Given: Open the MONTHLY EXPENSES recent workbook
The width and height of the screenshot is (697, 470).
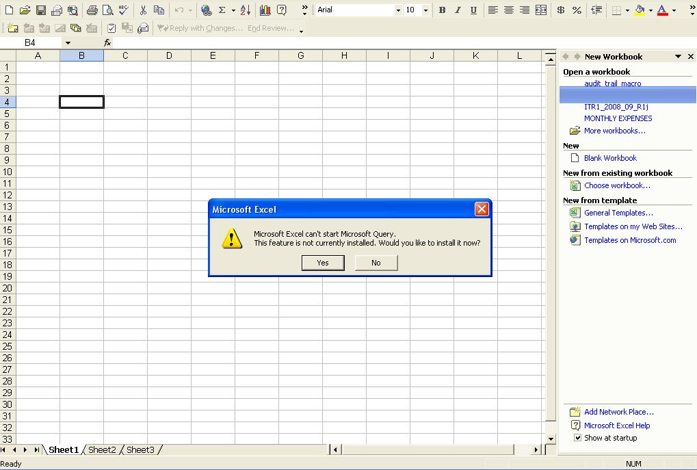Looking at the screenshot, I should [618, 118].
